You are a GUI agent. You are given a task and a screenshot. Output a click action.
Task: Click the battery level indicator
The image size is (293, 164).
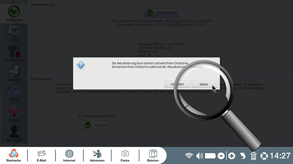[x=211, y=156]
